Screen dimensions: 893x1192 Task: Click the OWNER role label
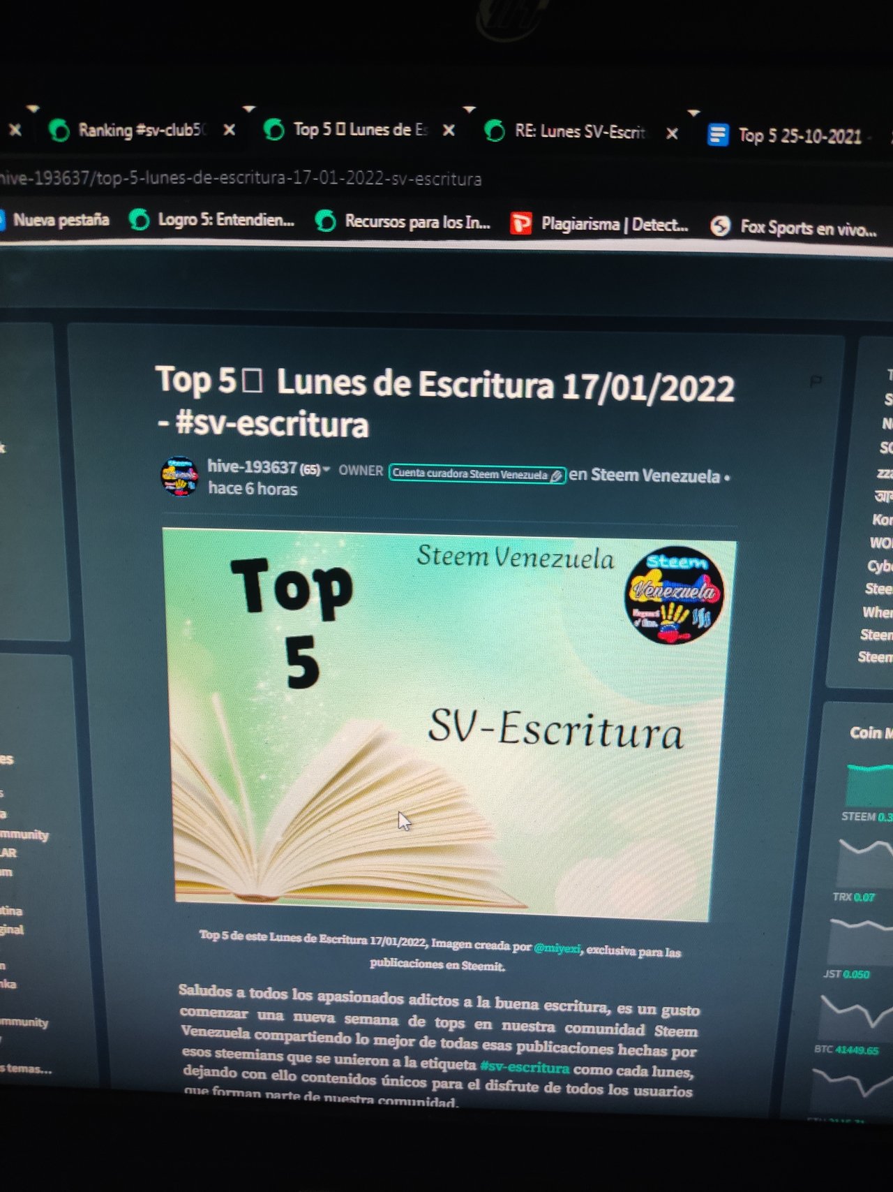pos(361,471)
